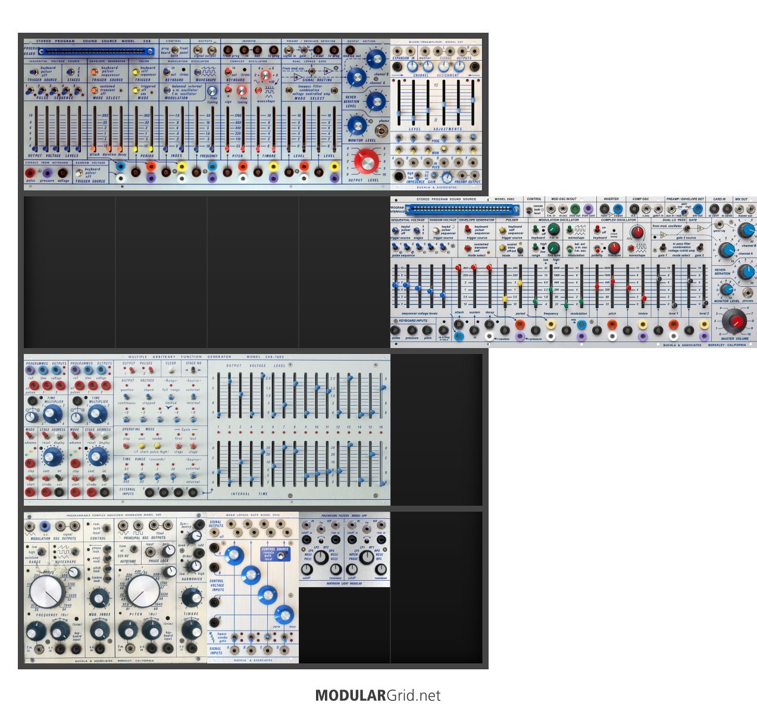
Task: Click the blue program interface connector on Model 208C
Action: pyautogui.click(x=461, y=209)
